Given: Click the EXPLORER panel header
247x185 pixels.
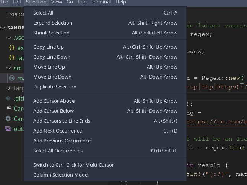Looking at the screenshot, I should pyautogui.click(x=16, y=15).
